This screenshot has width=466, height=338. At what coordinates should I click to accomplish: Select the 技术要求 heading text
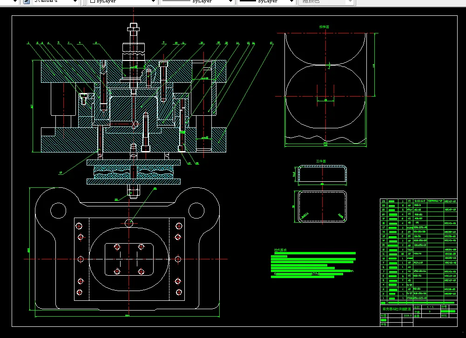pyautogui.click(x=280, y=250)
